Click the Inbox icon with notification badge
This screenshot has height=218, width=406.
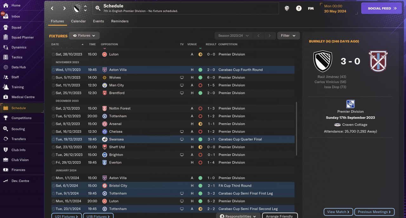pos(6,16)
